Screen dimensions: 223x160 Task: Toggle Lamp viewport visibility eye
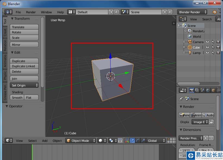tap(208, 53)
